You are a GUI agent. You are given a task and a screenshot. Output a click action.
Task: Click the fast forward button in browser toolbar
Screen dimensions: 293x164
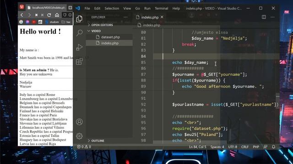click(x=43, y=15)
